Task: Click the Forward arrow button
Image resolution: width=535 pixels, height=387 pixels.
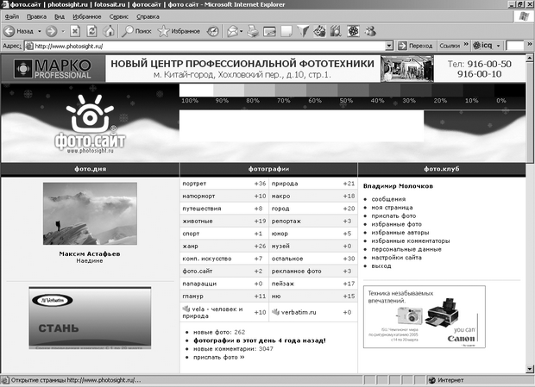Action: 52,31
